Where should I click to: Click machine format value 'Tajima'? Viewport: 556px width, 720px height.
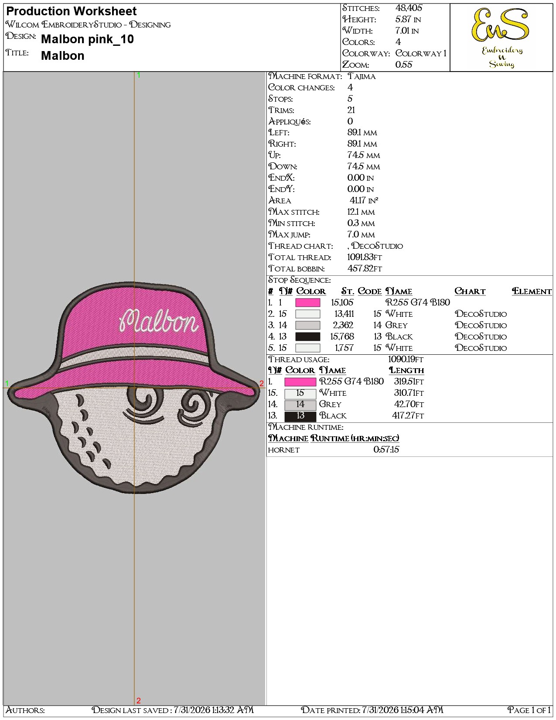[x=362, y=76]
